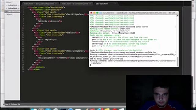
Task: Close first index.html in sidebar GROUP 1
Action: pos(7,5)
